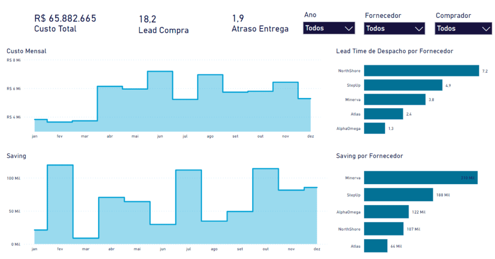This screenshot has width=495, height=259.
Task: Open the Ano dropdown filter
Action: coord(329,28)
